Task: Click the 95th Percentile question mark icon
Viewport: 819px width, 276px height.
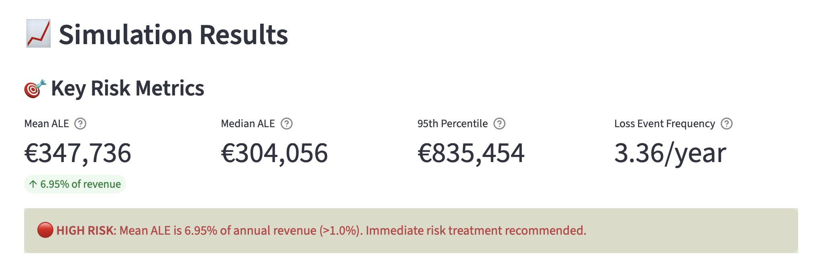Action: pyautogui.click(x=499, y=124)
